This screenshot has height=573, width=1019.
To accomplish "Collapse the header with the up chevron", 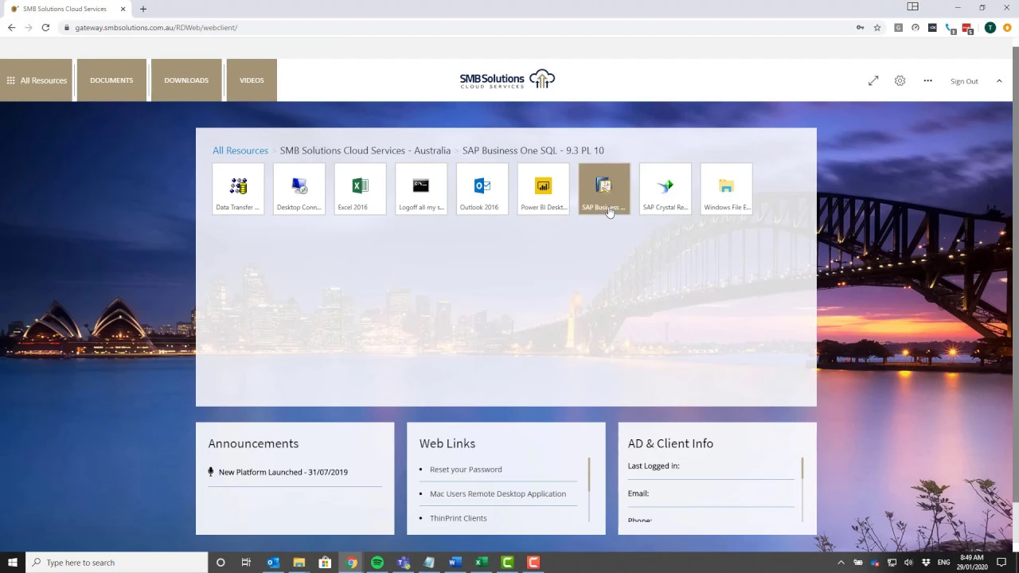I will [x=999, y=80].
